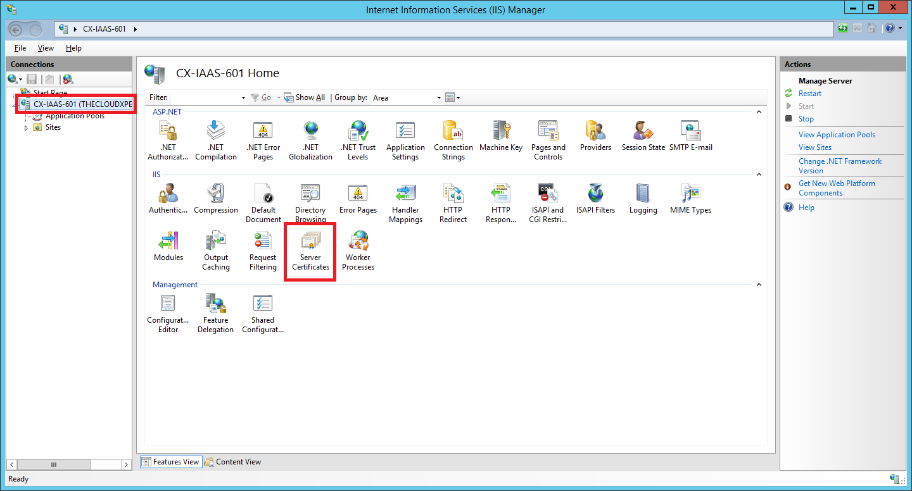Click Restart in the Actions pane

[x=810, y=94]
